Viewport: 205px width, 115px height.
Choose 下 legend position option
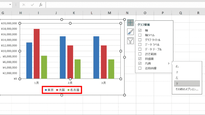pos(187,83)
